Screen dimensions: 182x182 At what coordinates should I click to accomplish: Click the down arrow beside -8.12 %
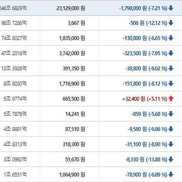click(x=171, y=84)
